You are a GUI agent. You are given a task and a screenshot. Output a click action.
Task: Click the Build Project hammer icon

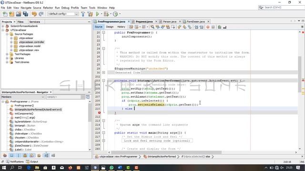coord(83,14)
